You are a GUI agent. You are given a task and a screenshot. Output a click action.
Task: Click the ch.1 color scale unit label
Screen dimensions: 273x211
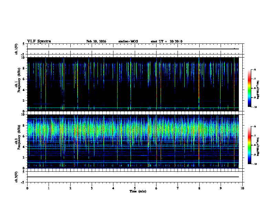point(258,90)
